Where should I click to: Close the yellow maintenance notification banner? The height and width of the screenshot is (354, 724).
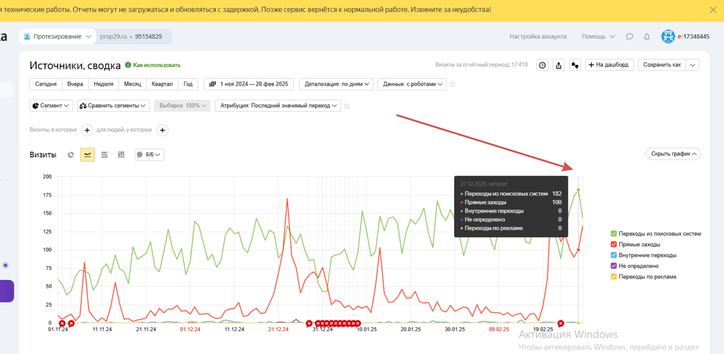pyautogui.click(x=713, y=9)
